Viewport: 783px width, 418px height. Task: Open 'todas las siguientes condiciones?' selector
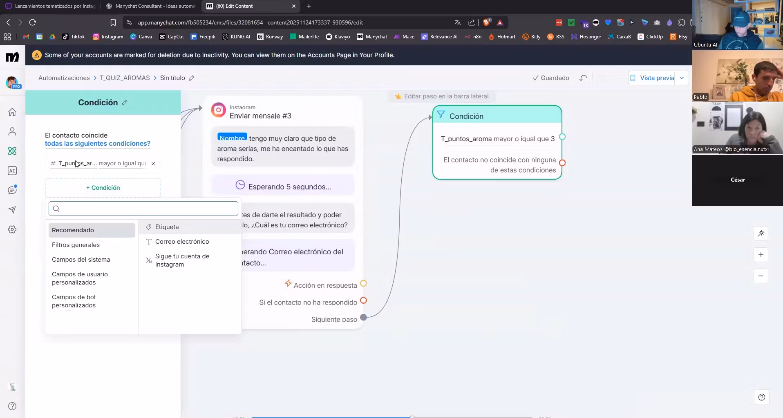pyautogui.click(x=98, y=144)
